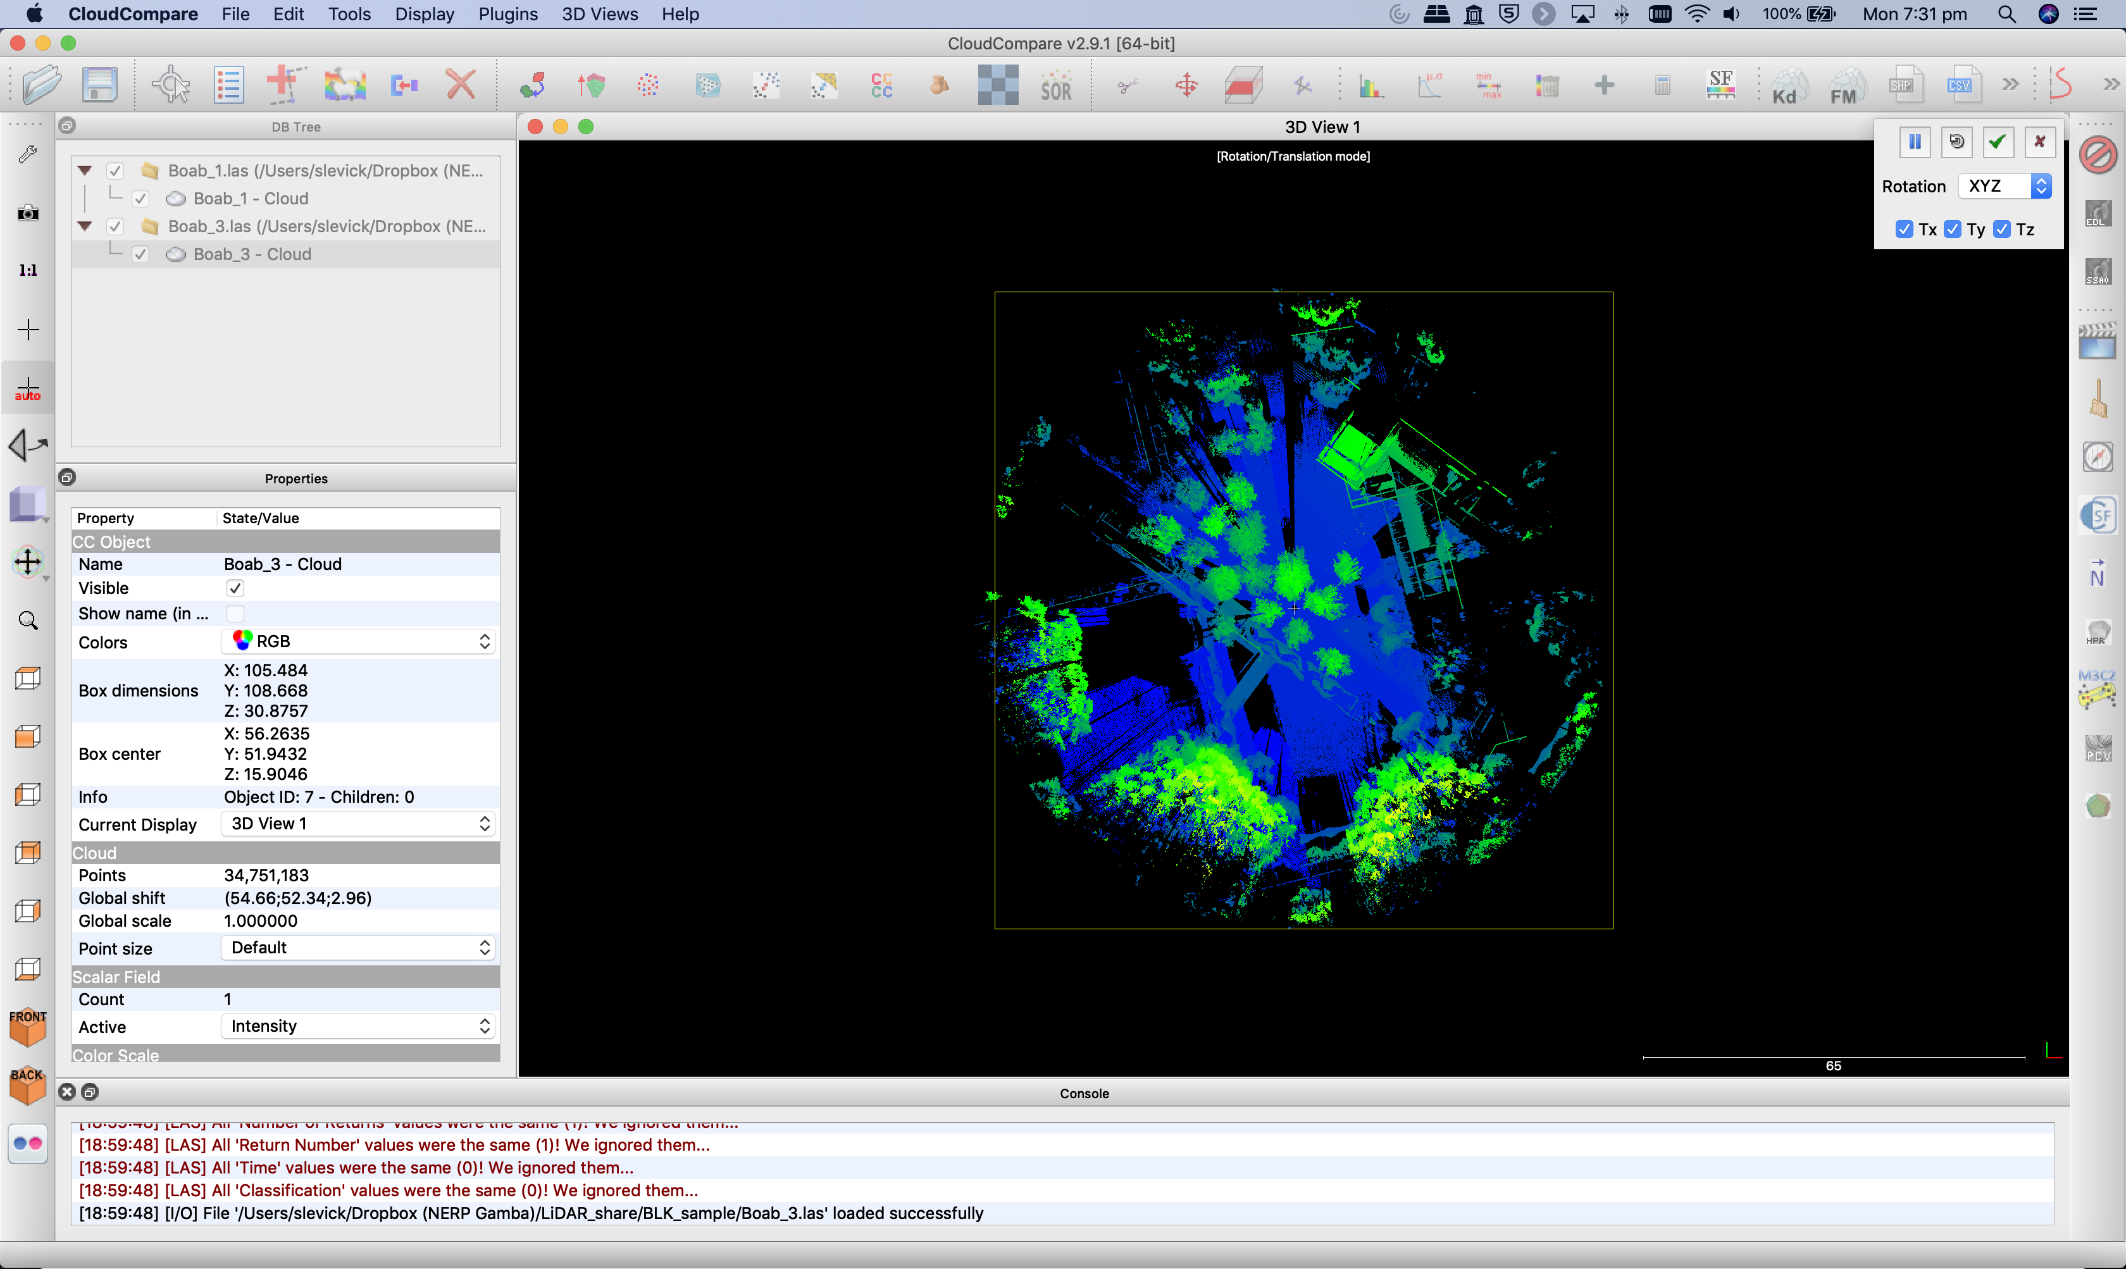Uncheck the Visible property checkbox
The height and width of the screenshot is (1269, 2126).
(235, 588)
